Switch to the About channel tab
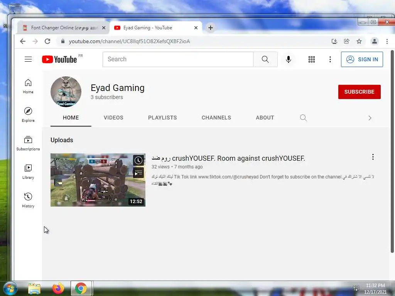The image size is (395, 296). point(265,118)
